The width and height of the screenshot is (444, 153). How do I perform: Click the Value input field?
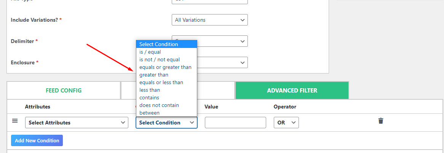(x=235, y=123)
